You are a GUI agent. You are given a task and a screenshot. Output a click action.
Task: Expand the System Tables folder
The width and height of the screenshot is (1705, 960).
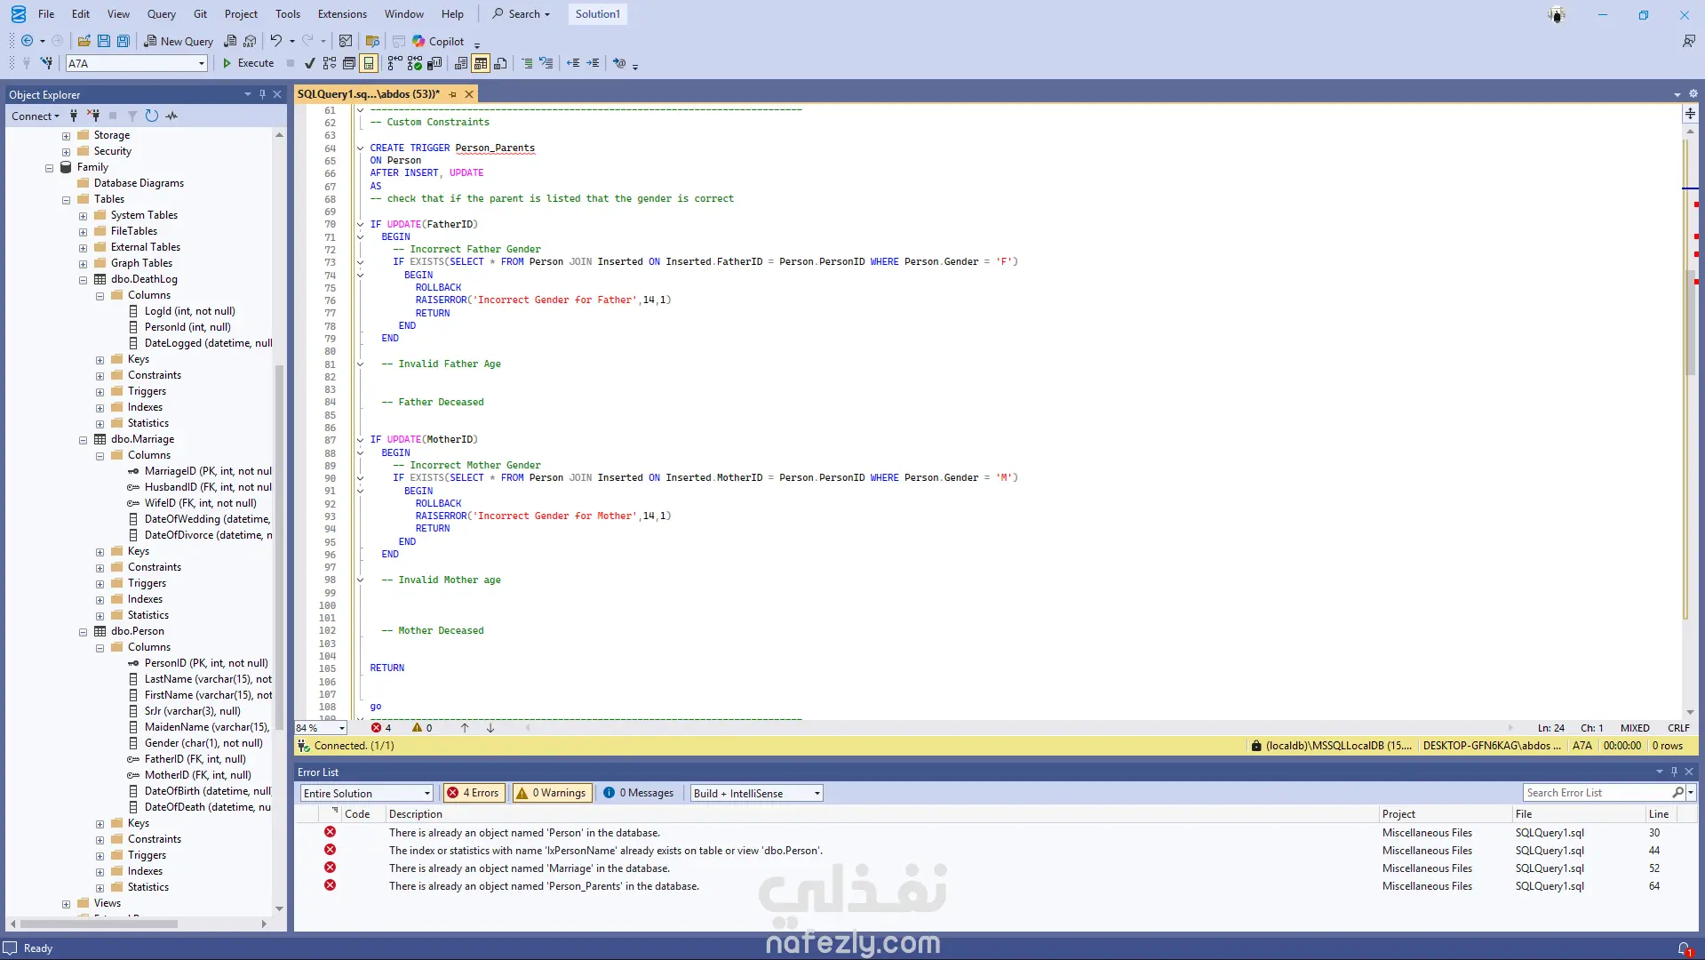83,215
